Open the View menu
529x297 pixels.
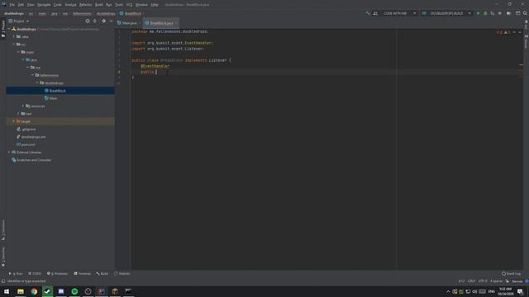pyautogui.click(x=31, y=5)
